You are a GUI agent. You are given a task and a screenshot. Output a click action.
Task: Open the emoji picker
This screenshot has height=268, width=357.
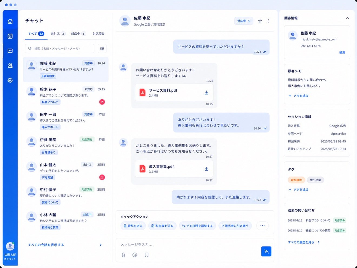135,255
